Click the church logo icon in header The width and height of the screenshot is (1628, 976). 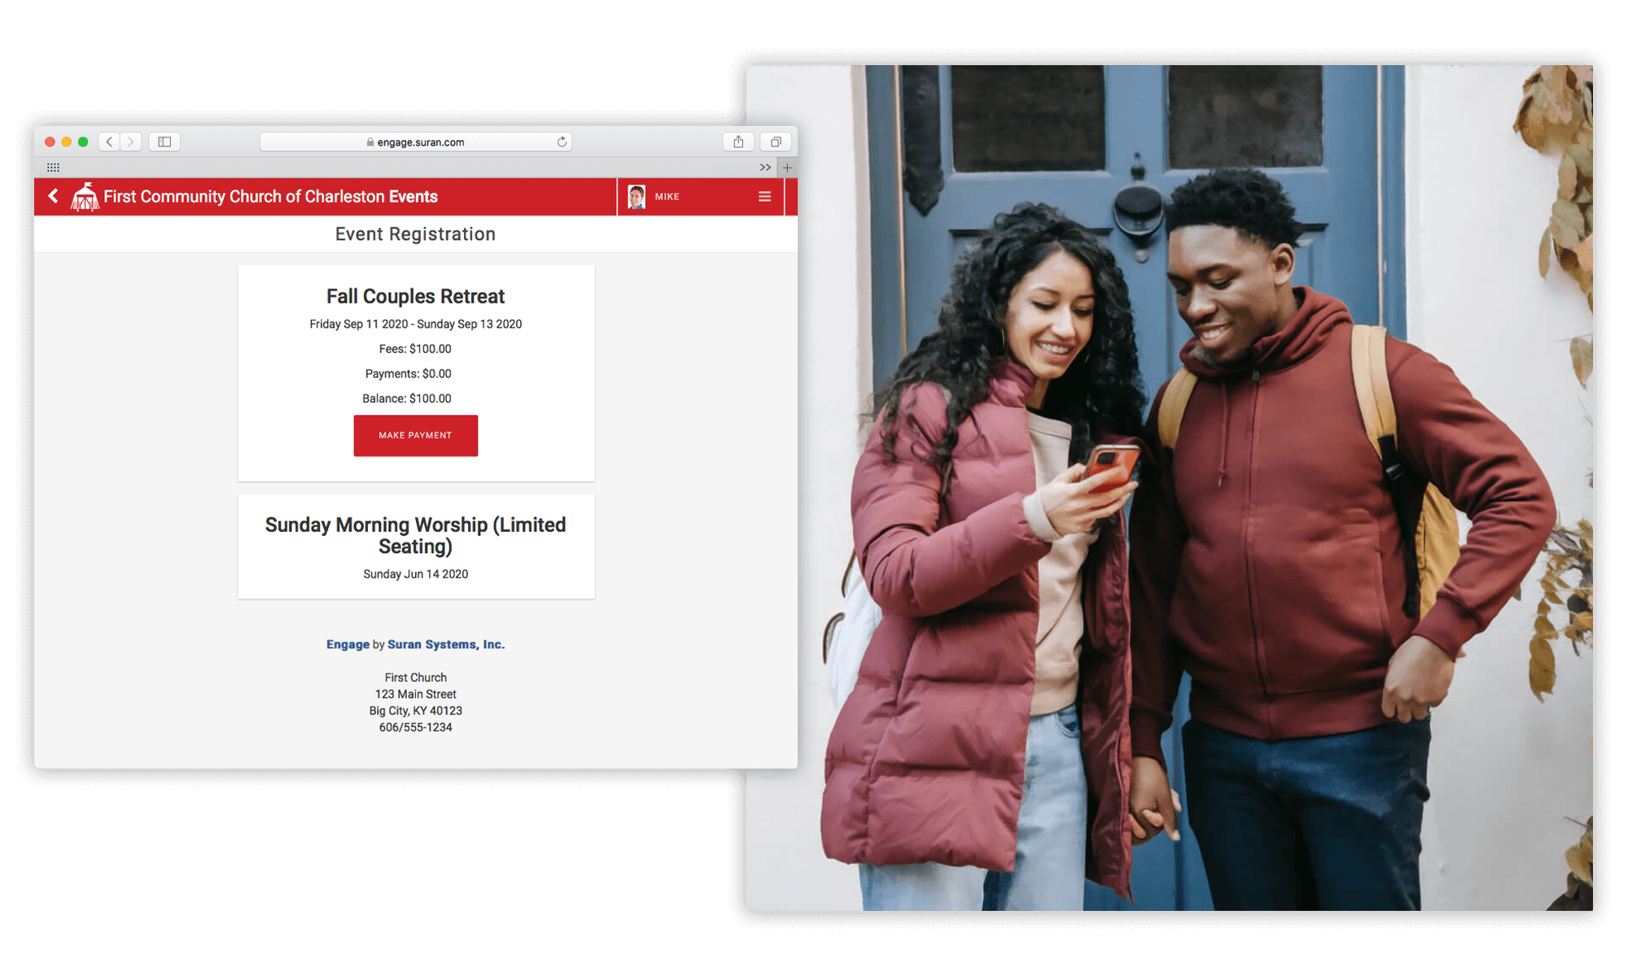(x=85, y=196)
